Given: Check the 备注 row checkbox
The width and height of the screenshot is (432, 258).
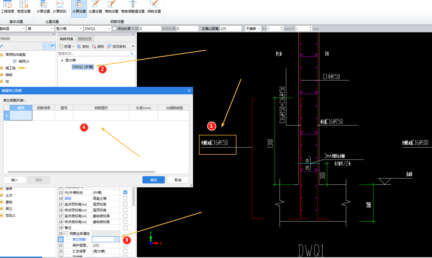Looking at the screenshot, I should [125, 228].
